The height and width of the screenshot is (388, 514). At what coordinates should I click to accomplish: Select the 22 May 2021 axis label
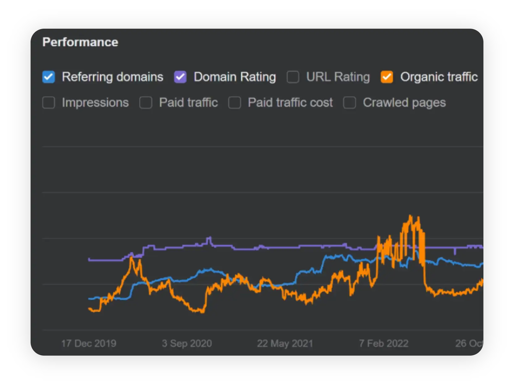coord(285,343)
